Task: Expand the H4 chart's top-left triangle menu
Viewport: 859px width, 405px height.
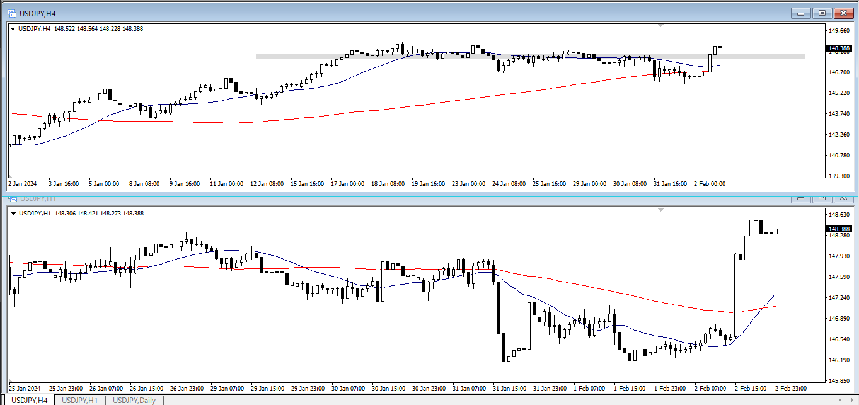Action: point(13,28)
